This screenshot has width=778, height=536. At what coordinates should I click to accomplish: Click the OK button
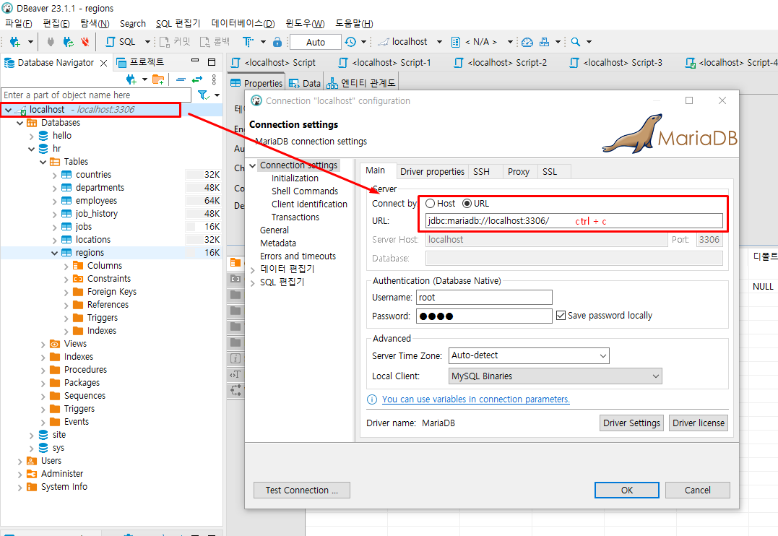pyautogui.click(x=627, y=490)
